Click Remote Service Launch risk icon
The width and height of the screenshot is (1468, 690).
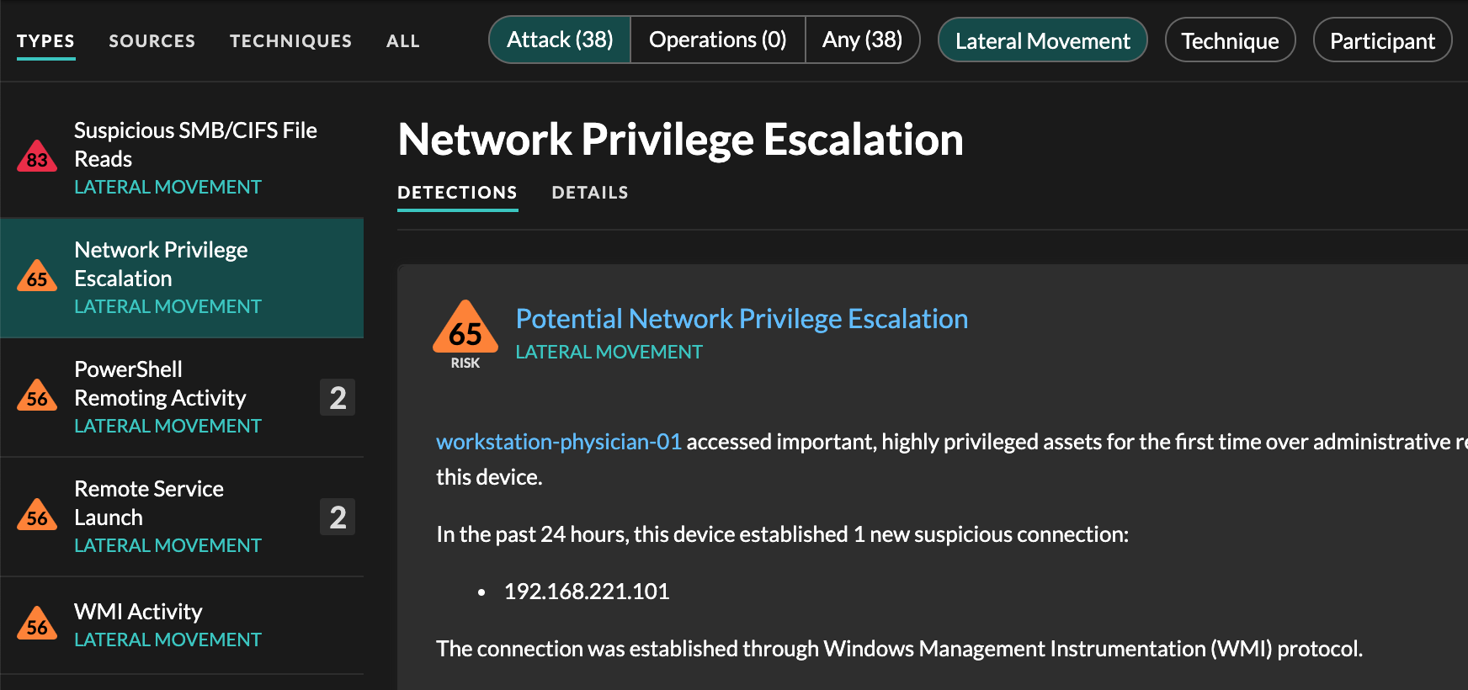[37, 516]
